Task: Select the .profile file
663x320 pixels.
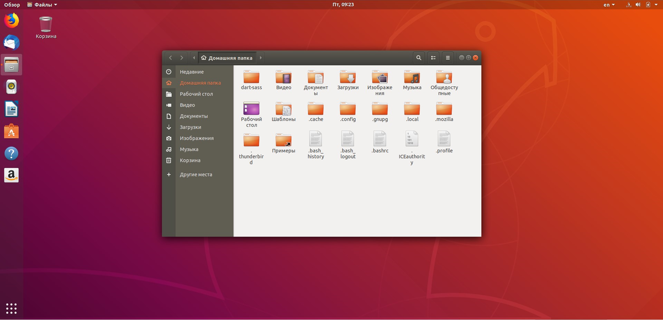Action: (x=444, y=139)
